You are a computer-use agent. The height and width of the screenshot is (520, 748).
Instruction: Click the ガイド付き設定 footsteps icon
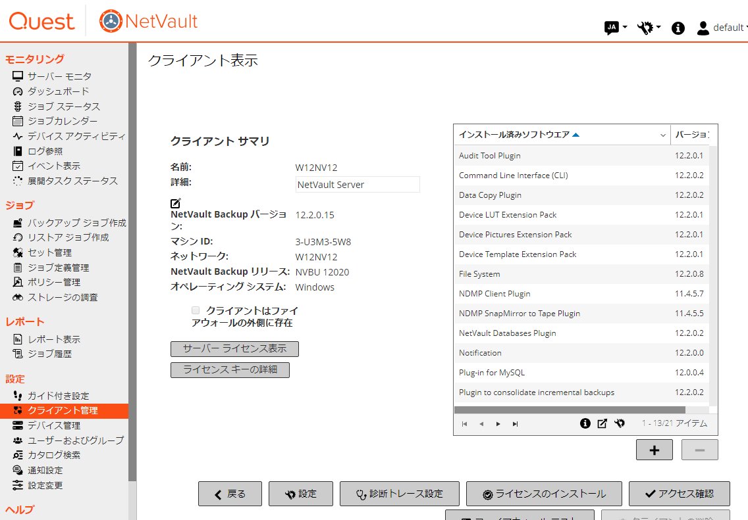click(18, 396)
